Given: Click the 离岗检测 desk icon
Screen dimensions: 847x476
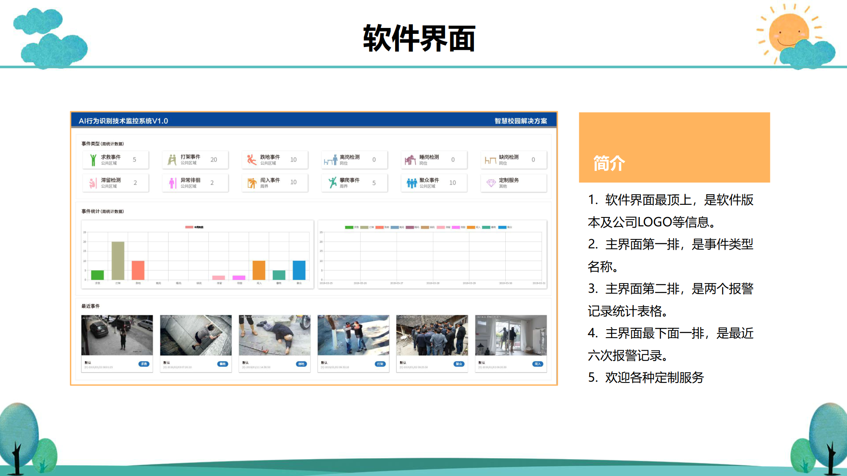Looking at the screenshot, I should [x=330, y=160].
